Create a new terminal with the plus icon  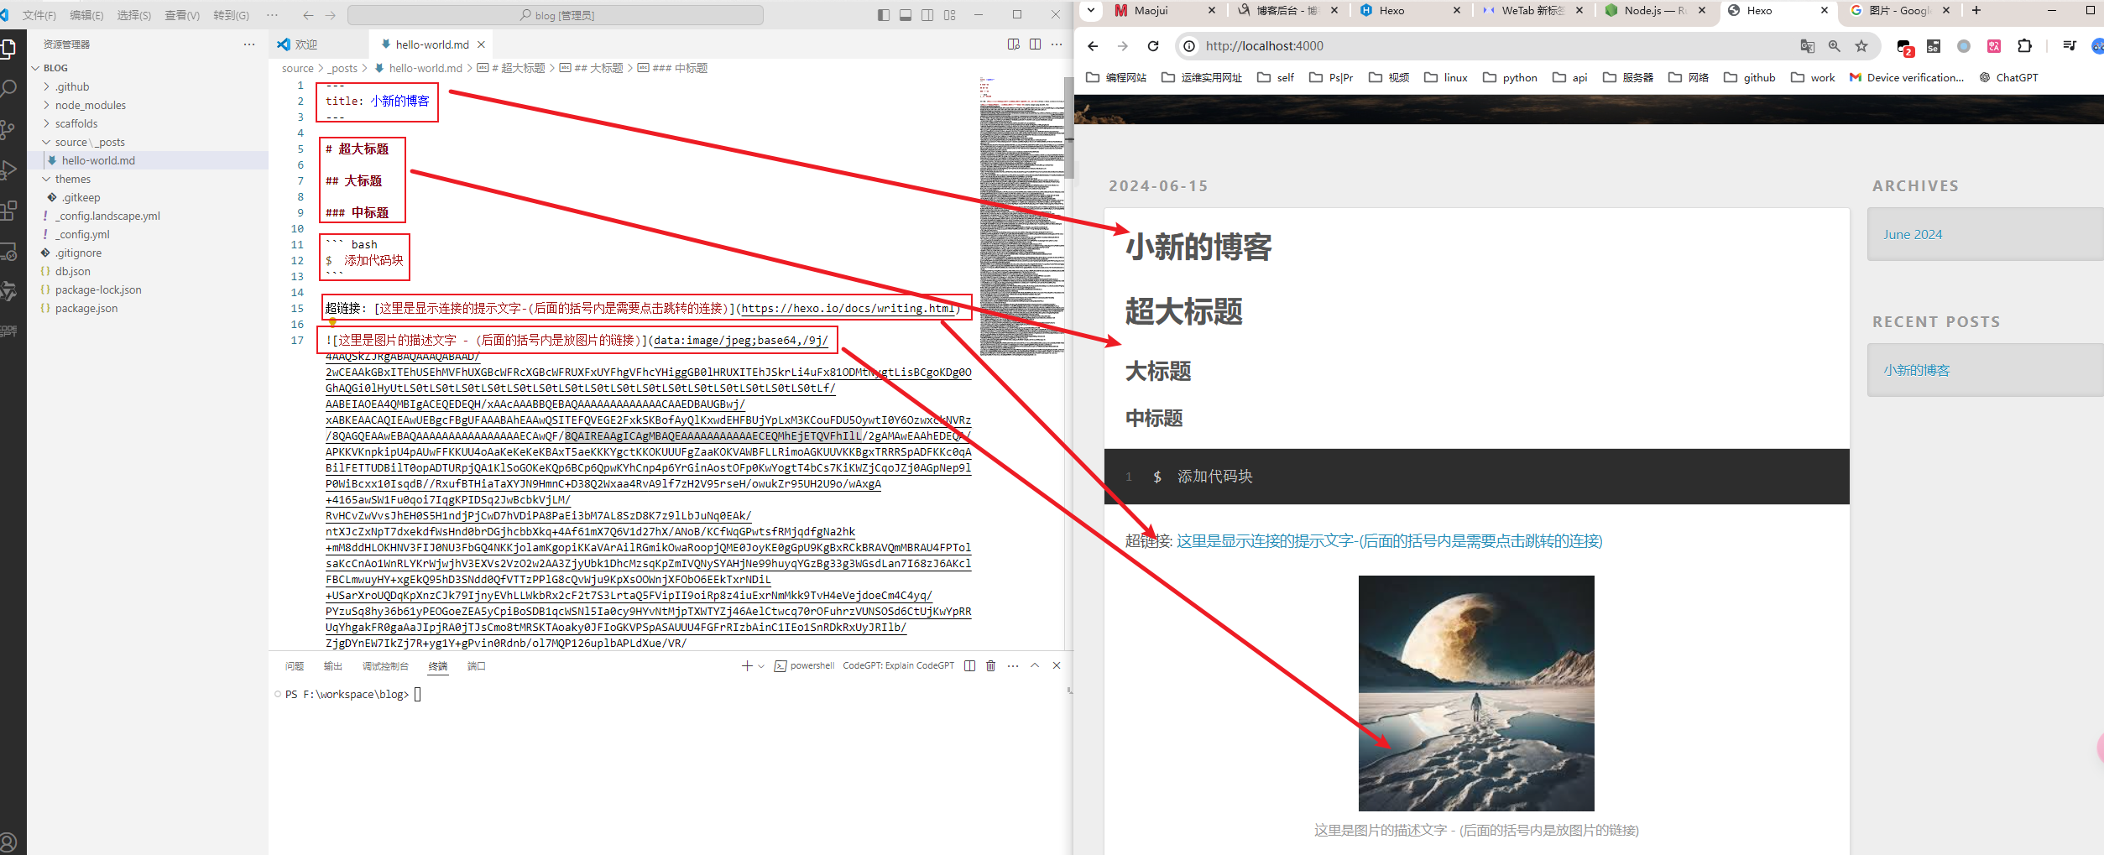(746, 665)
